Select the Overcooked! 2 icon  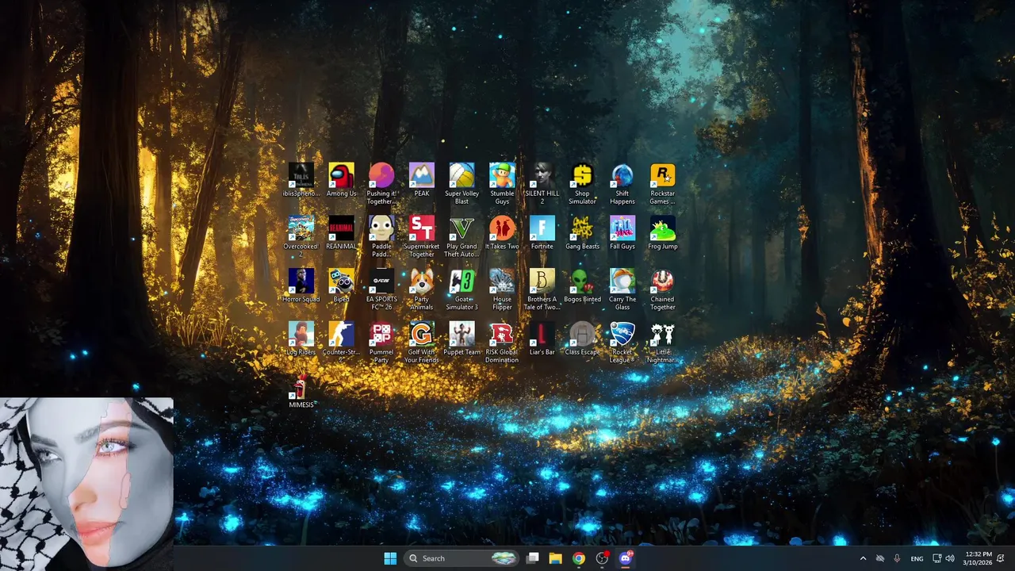(301, 236)
